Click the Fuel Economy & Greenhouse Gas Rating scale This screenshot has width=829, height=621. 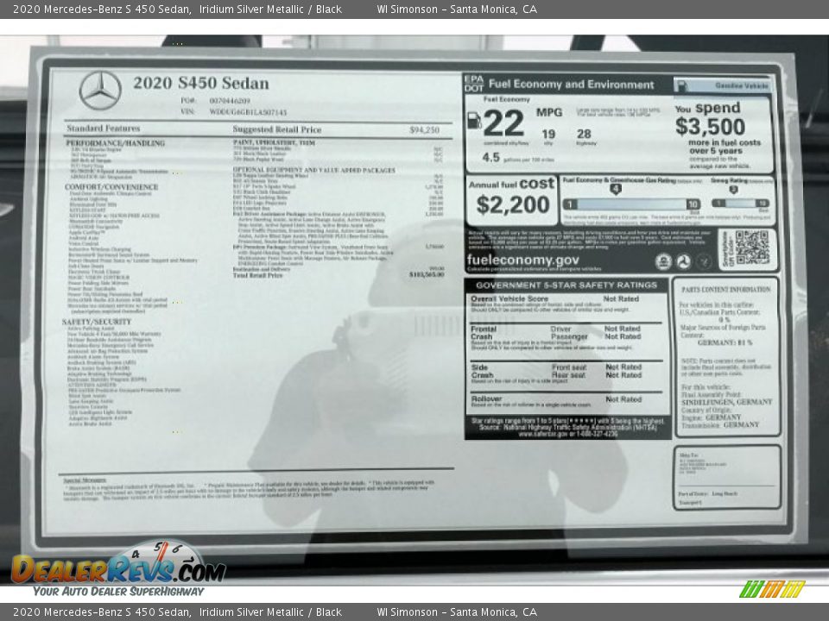pos(630,204)
